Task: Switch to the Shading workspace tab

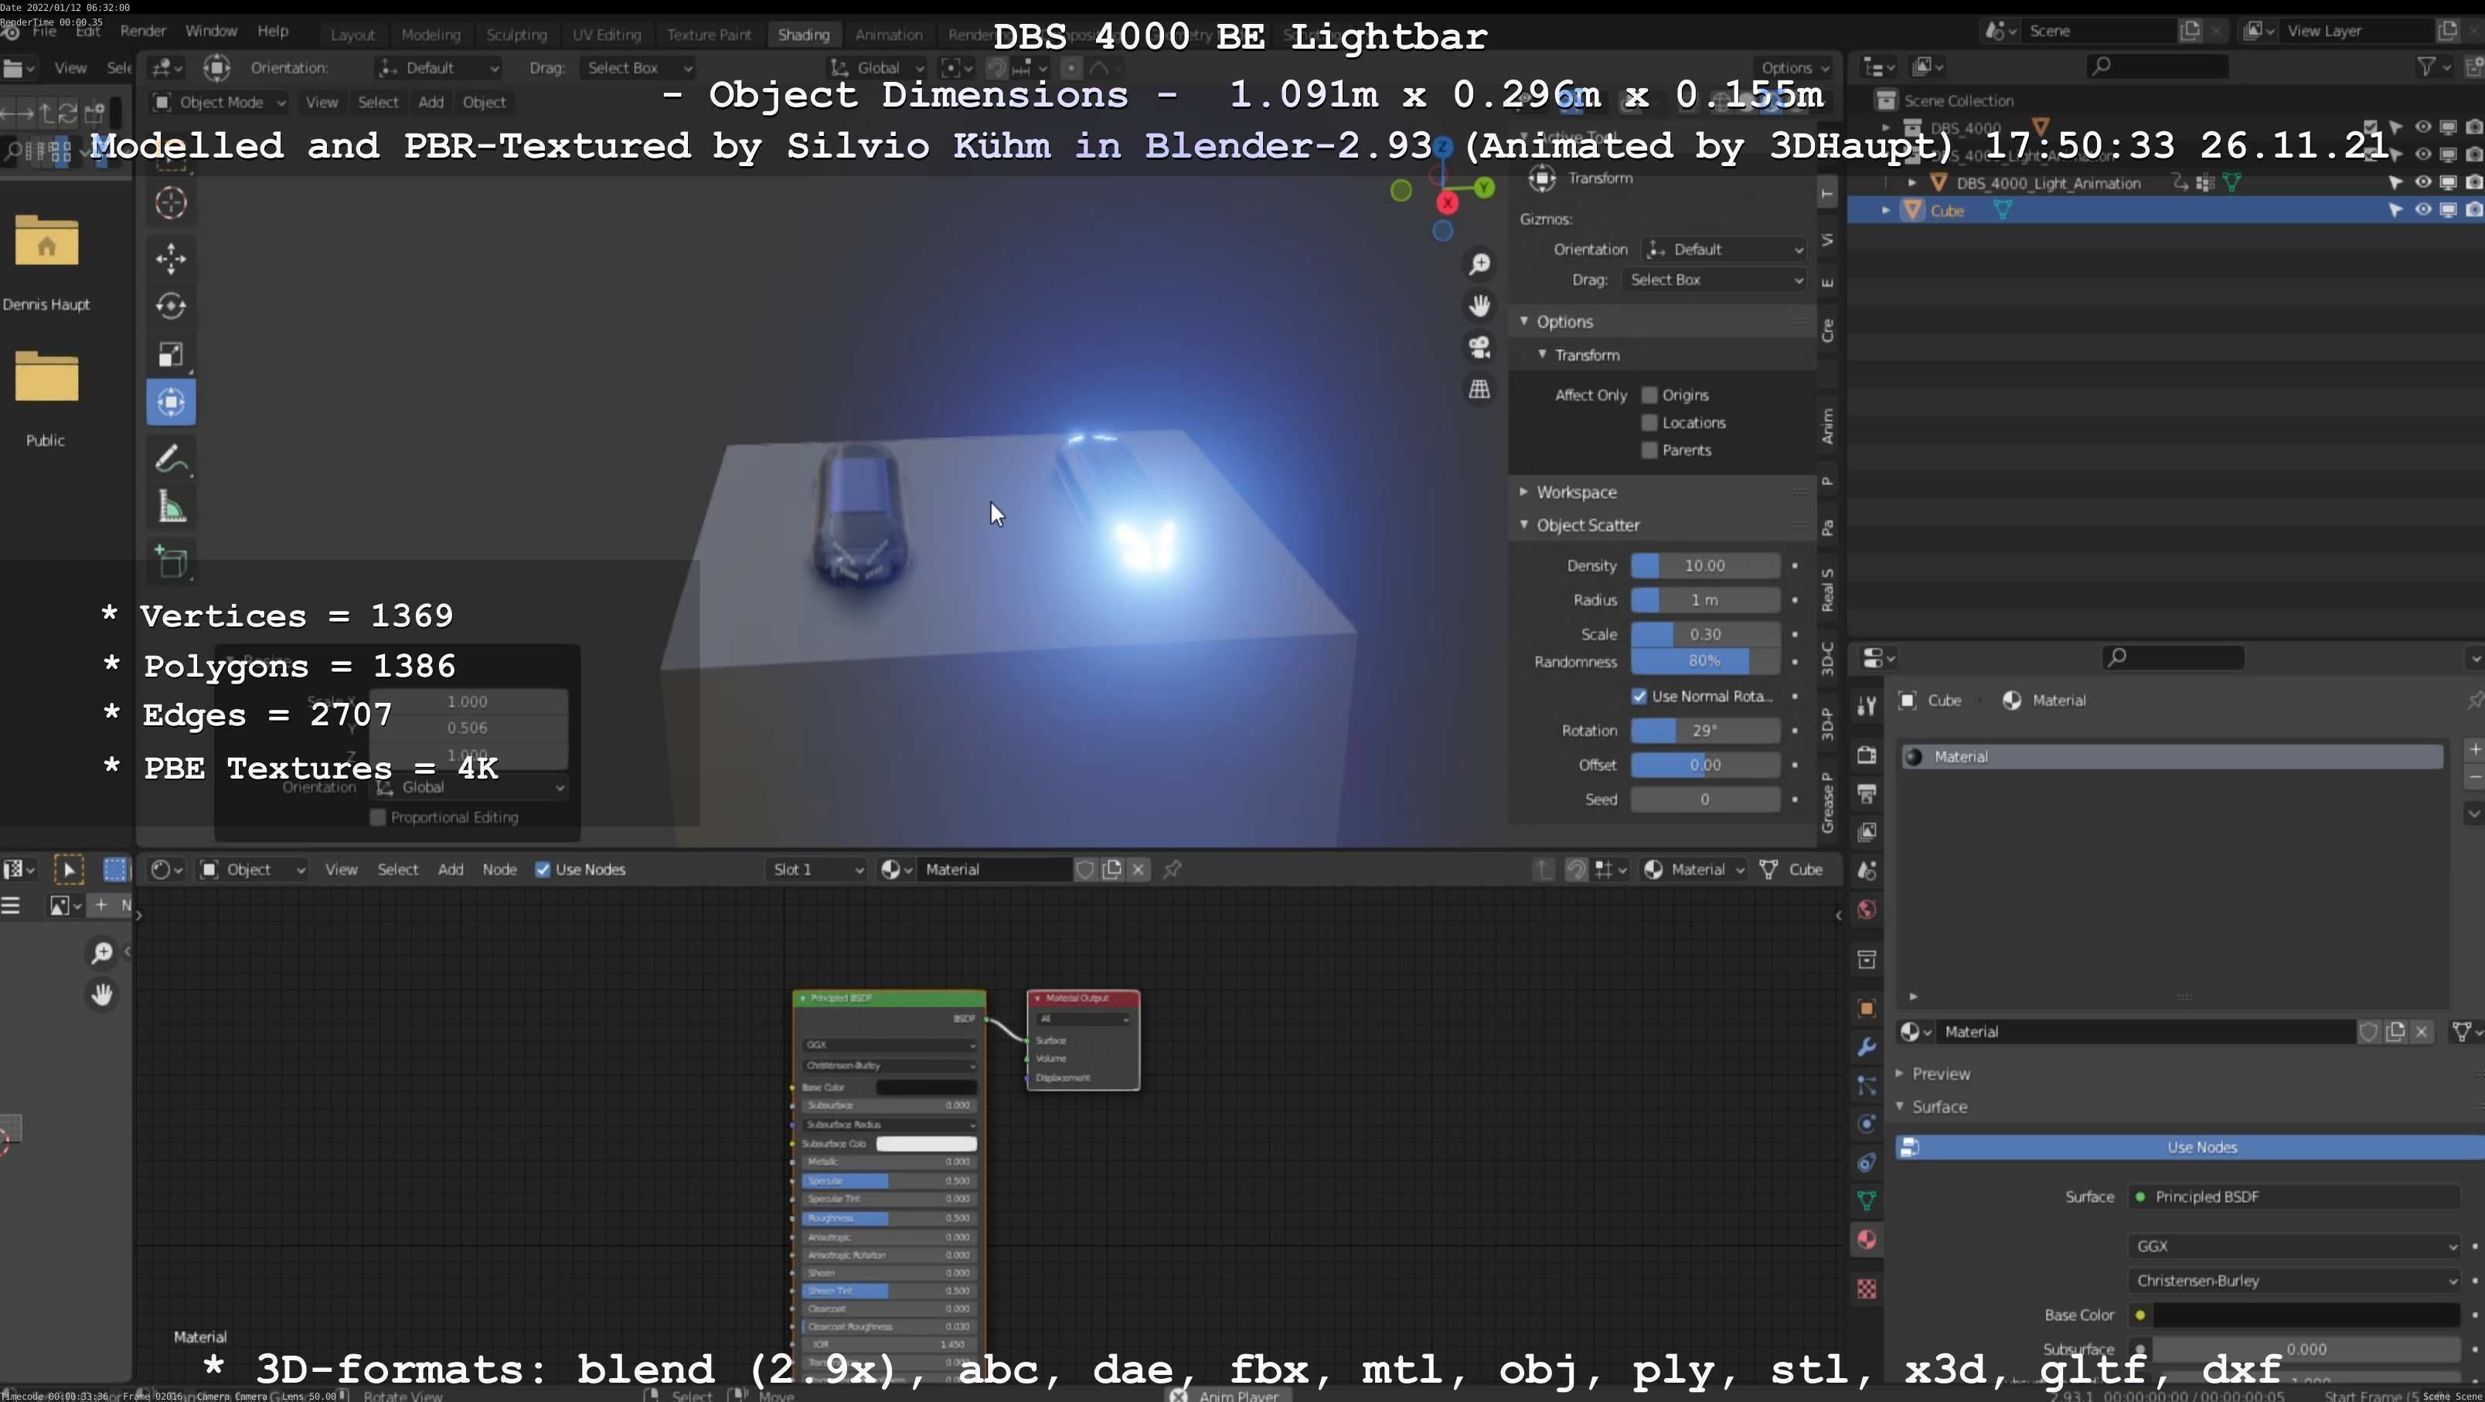Action: (804, 35)
